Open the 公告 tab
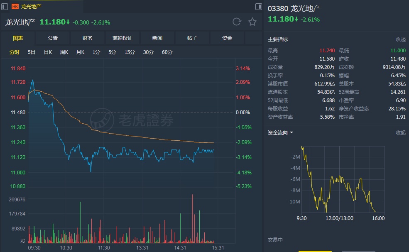The width and height of the screenshot is (409, 252). click(x=53, y=38)
